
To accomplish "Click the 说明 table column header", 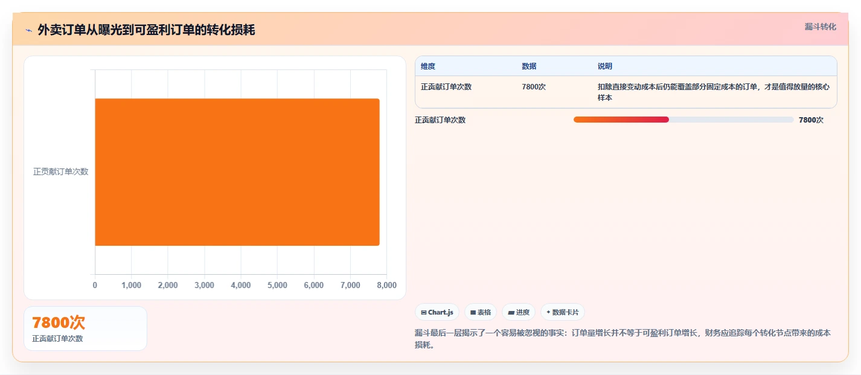I will coord(605,66).
